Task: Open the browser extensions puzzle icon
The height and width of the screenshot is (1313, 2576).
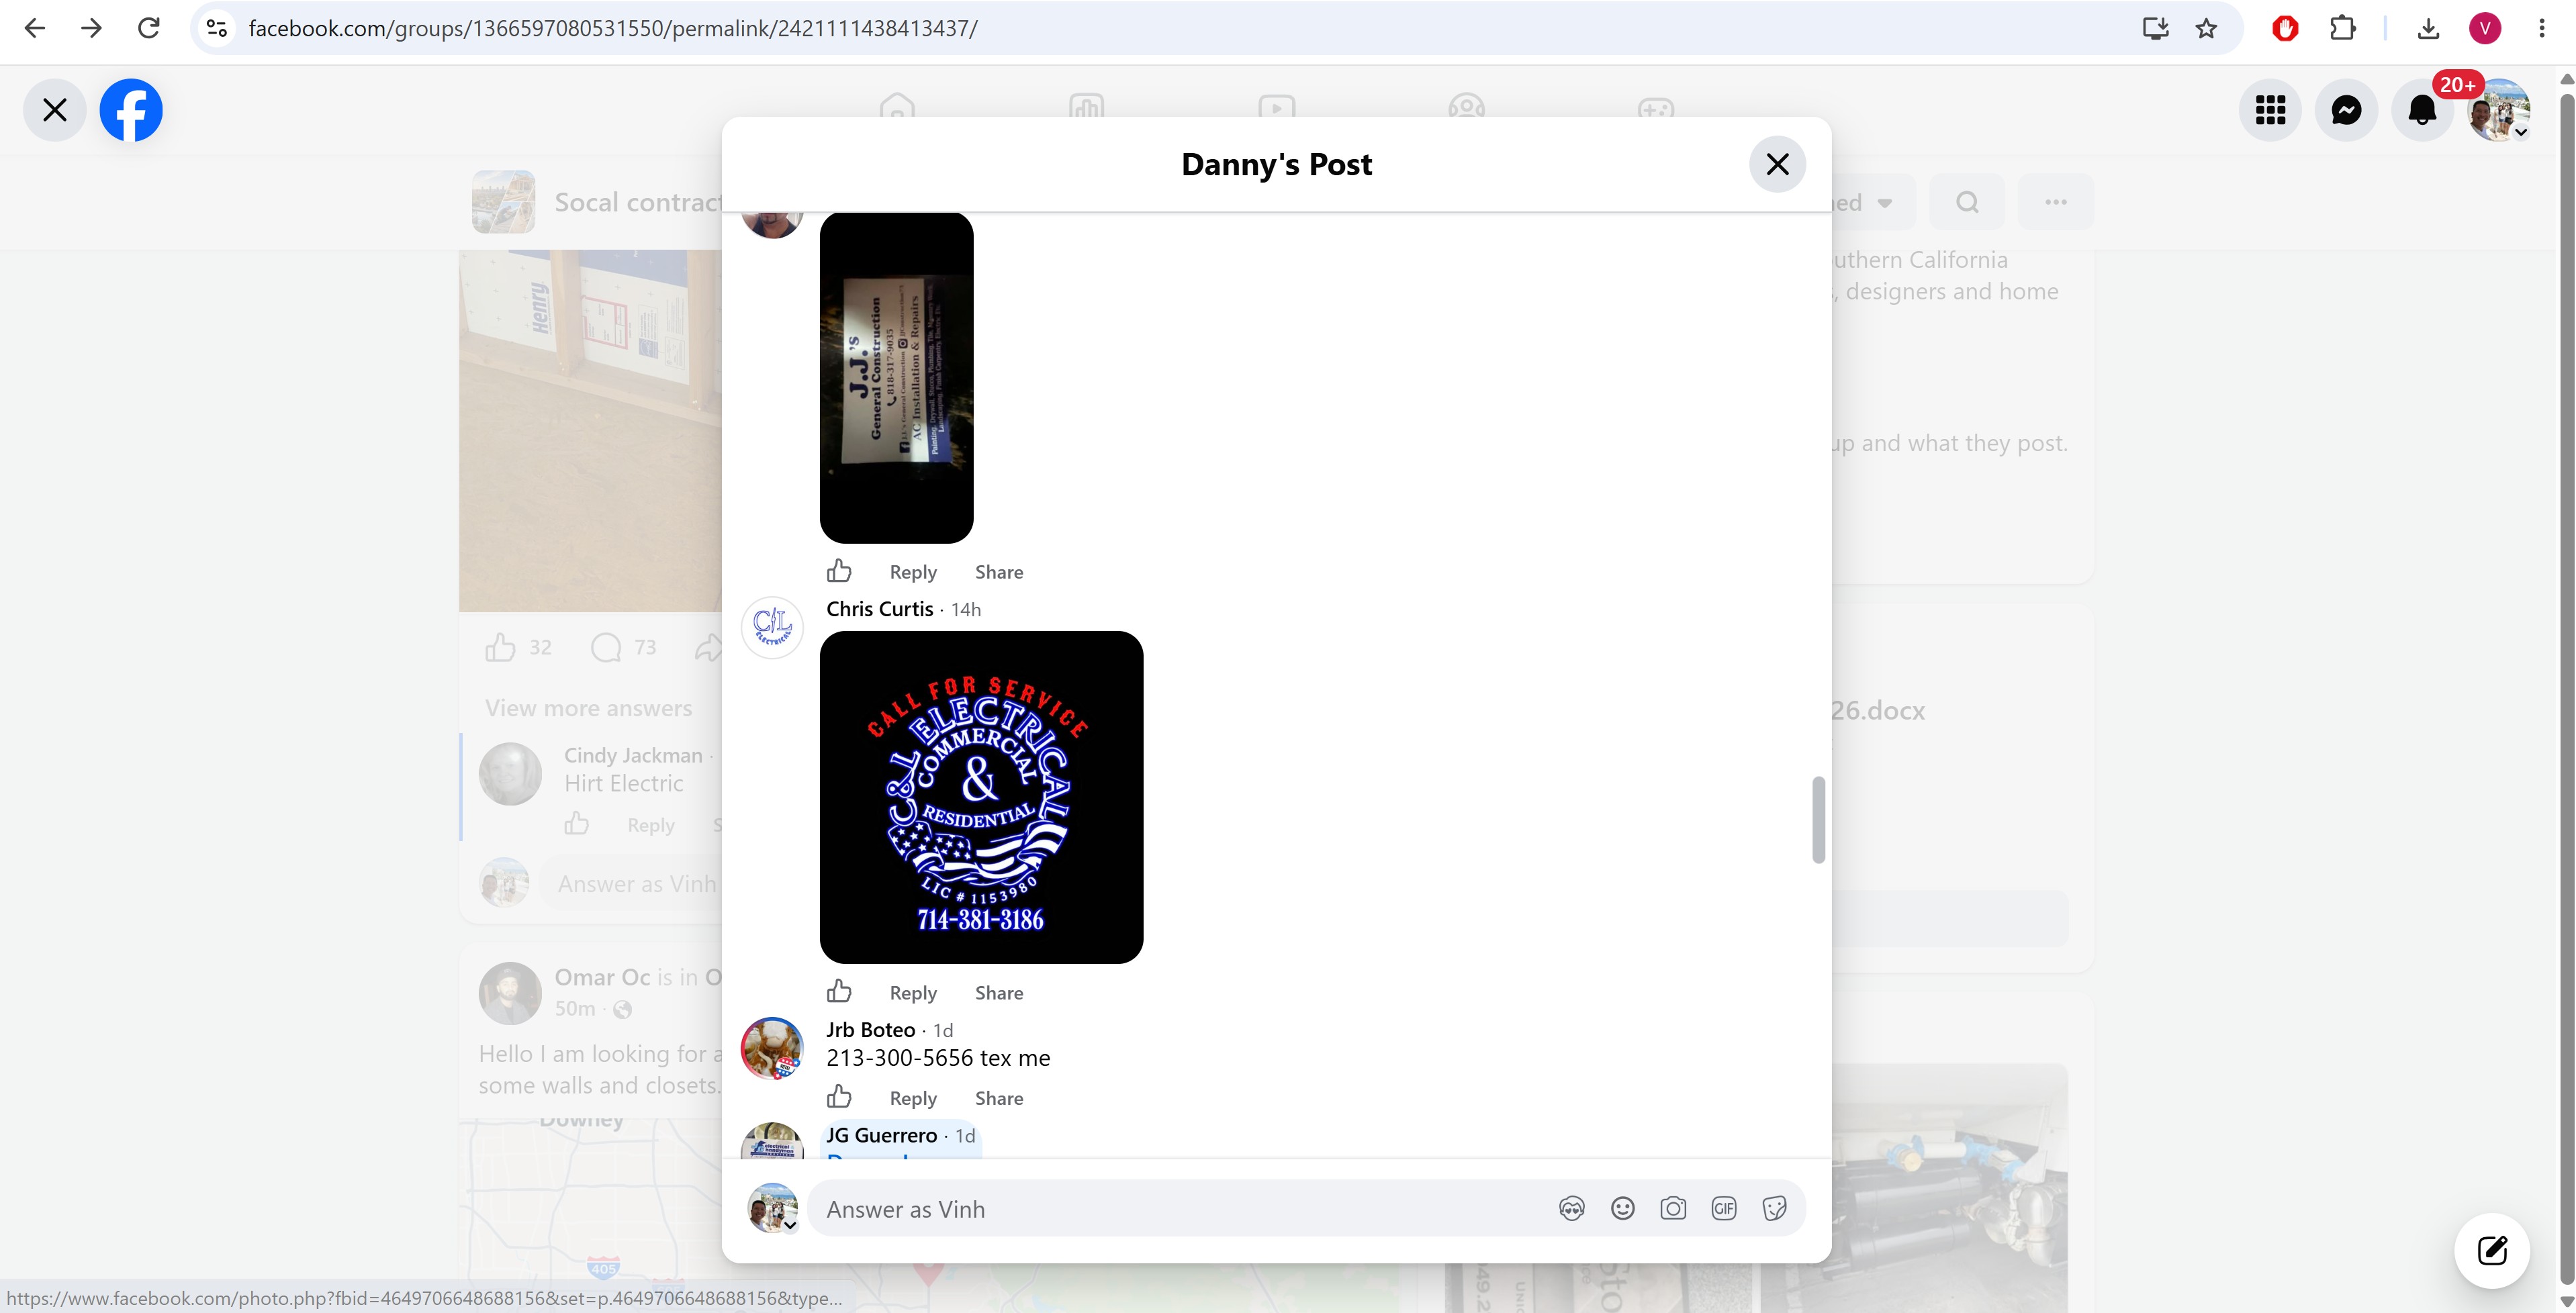Action: 2342,28
